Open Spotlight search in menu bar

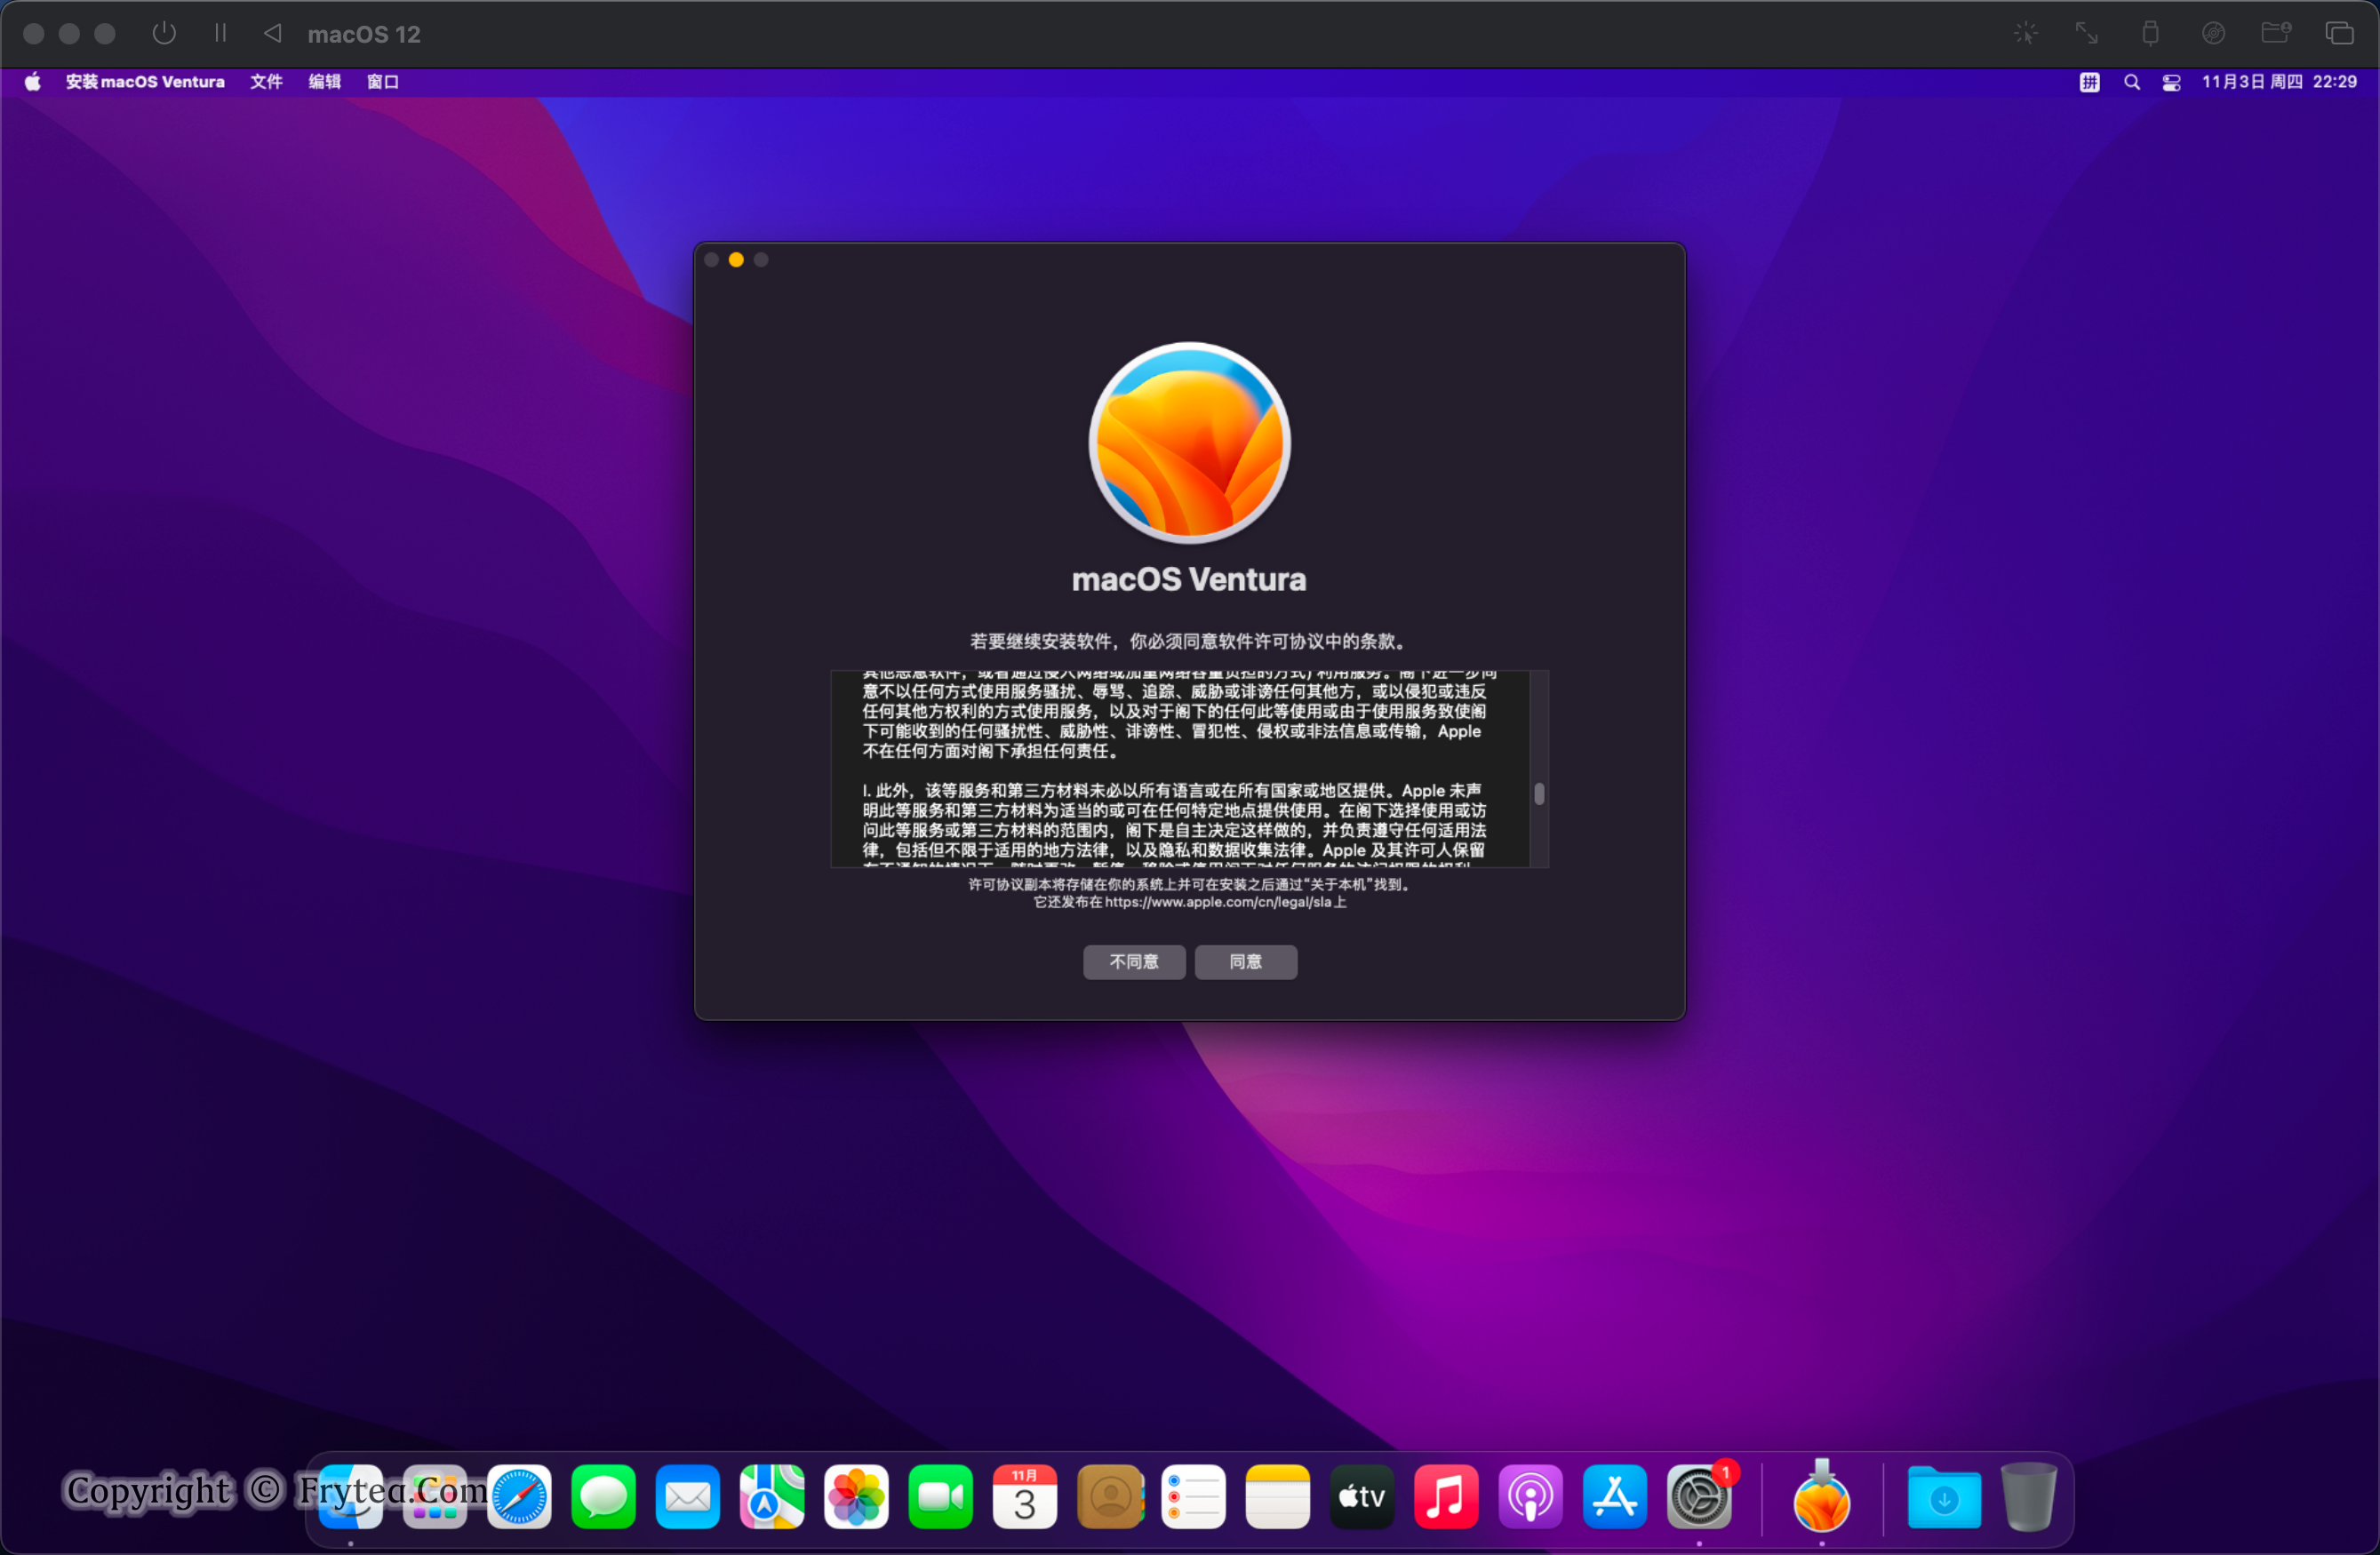tap(2131, 82)
